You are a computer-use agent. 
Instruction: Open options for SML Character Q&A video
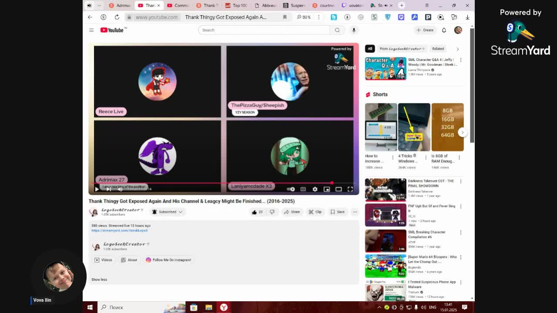pyautogui.click(x=461, y=60)
